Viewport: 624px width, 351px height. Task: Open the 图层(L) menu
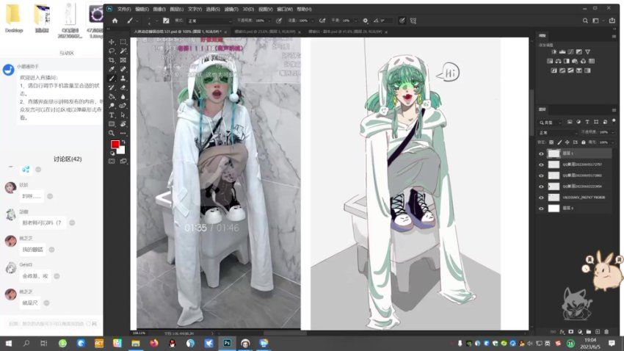tap(177, 9)
